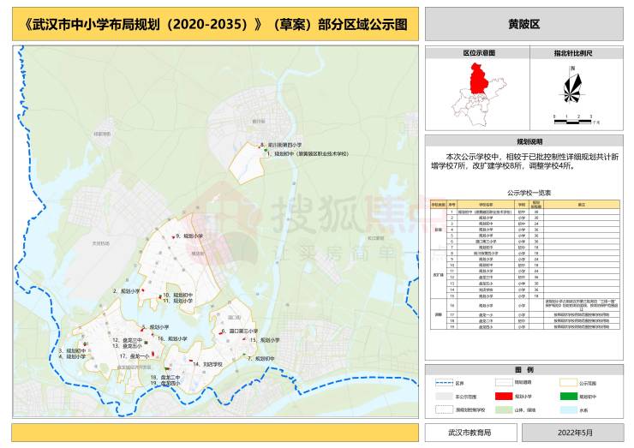Image resolution: width=634 pixels, height=448 pixels.
Task: Click the dashed blue 区界 legend symbol
Action: pyautogui.click(x=446, y=383)
